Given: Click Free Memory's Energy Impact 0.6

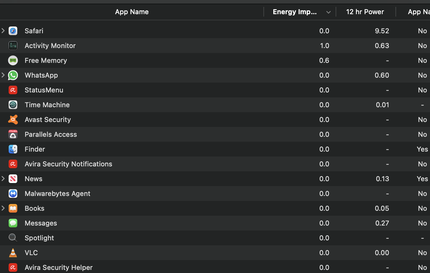Looking at the screenshot, I should click(x=324, y=60).
